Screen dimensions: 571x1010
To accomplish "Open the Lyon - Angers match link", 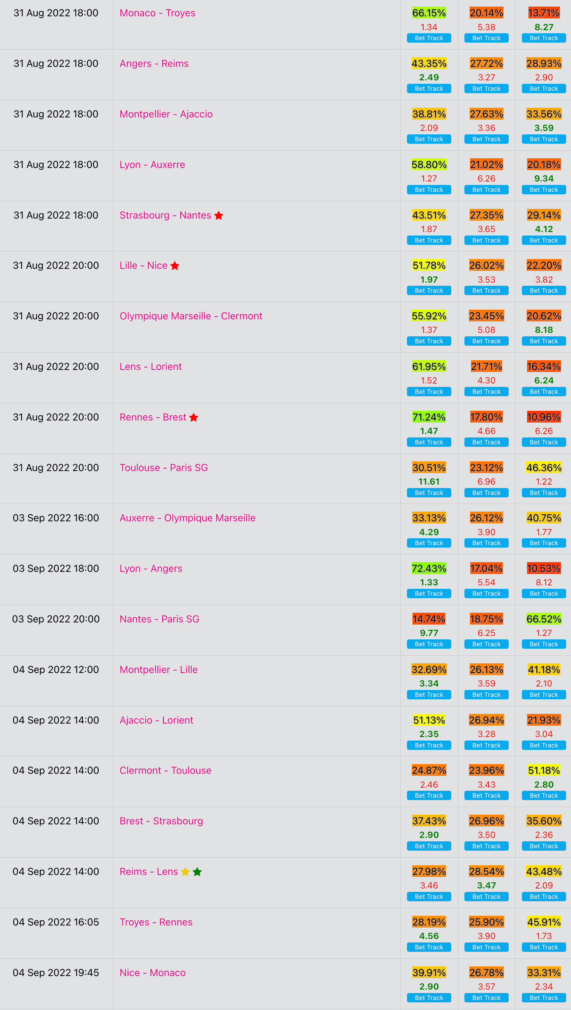I will 151,569.
